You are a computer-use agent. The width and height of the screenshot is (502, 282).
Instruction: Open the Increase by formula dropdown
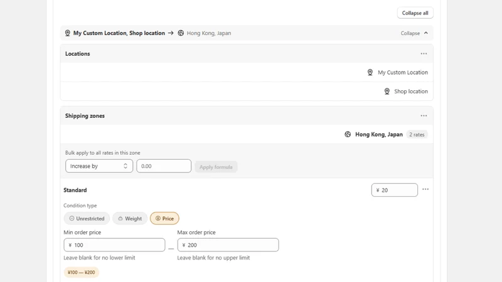(99, 166)
